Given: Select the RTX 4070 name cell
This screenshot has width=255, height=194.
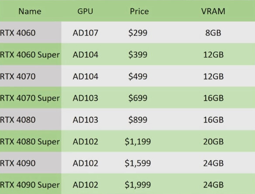Looking at the screenshot, I should coord(18,76).
